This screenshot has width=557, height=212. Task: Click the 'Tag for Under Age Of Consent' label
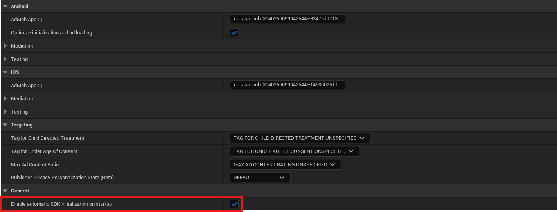(x=44, y=151)
